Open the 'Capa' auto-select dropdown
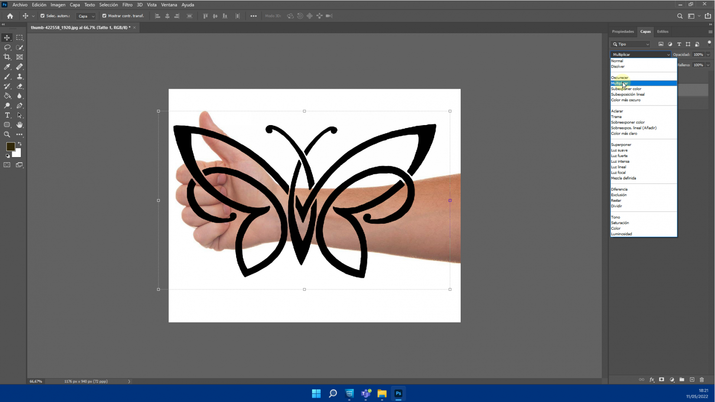This screenshot has height=402, width=715. 86,16
